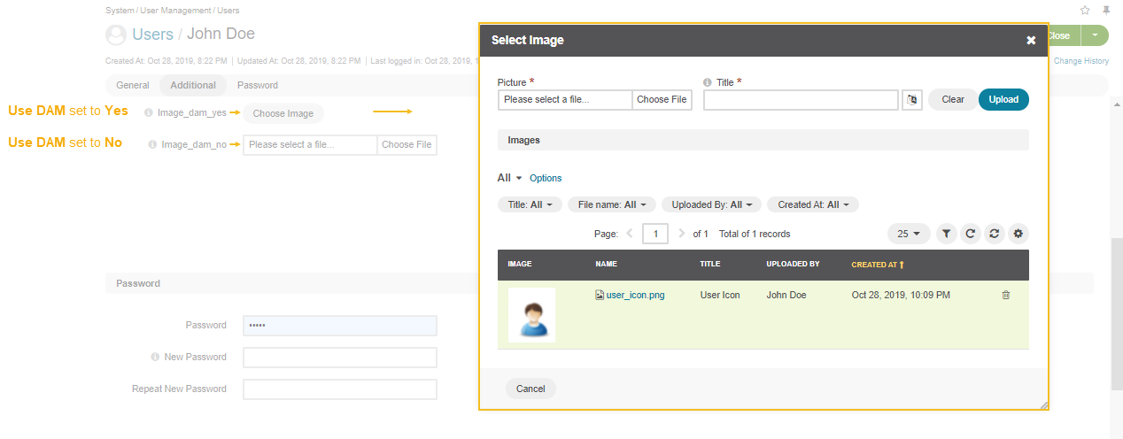This screenshot has width=1123, height=439.
Task: Click the pin page icon
Action: 1106,11
